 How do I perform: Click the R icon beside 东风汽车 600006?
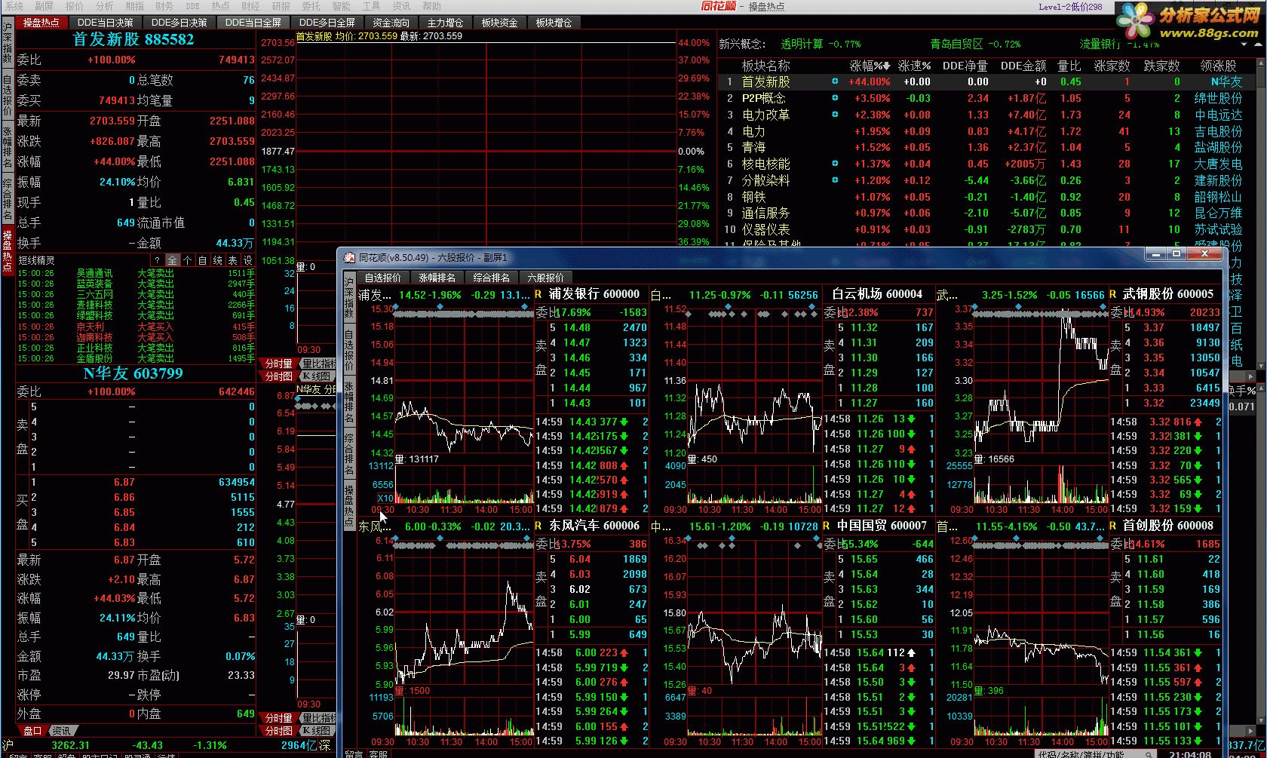coord(538,526)
